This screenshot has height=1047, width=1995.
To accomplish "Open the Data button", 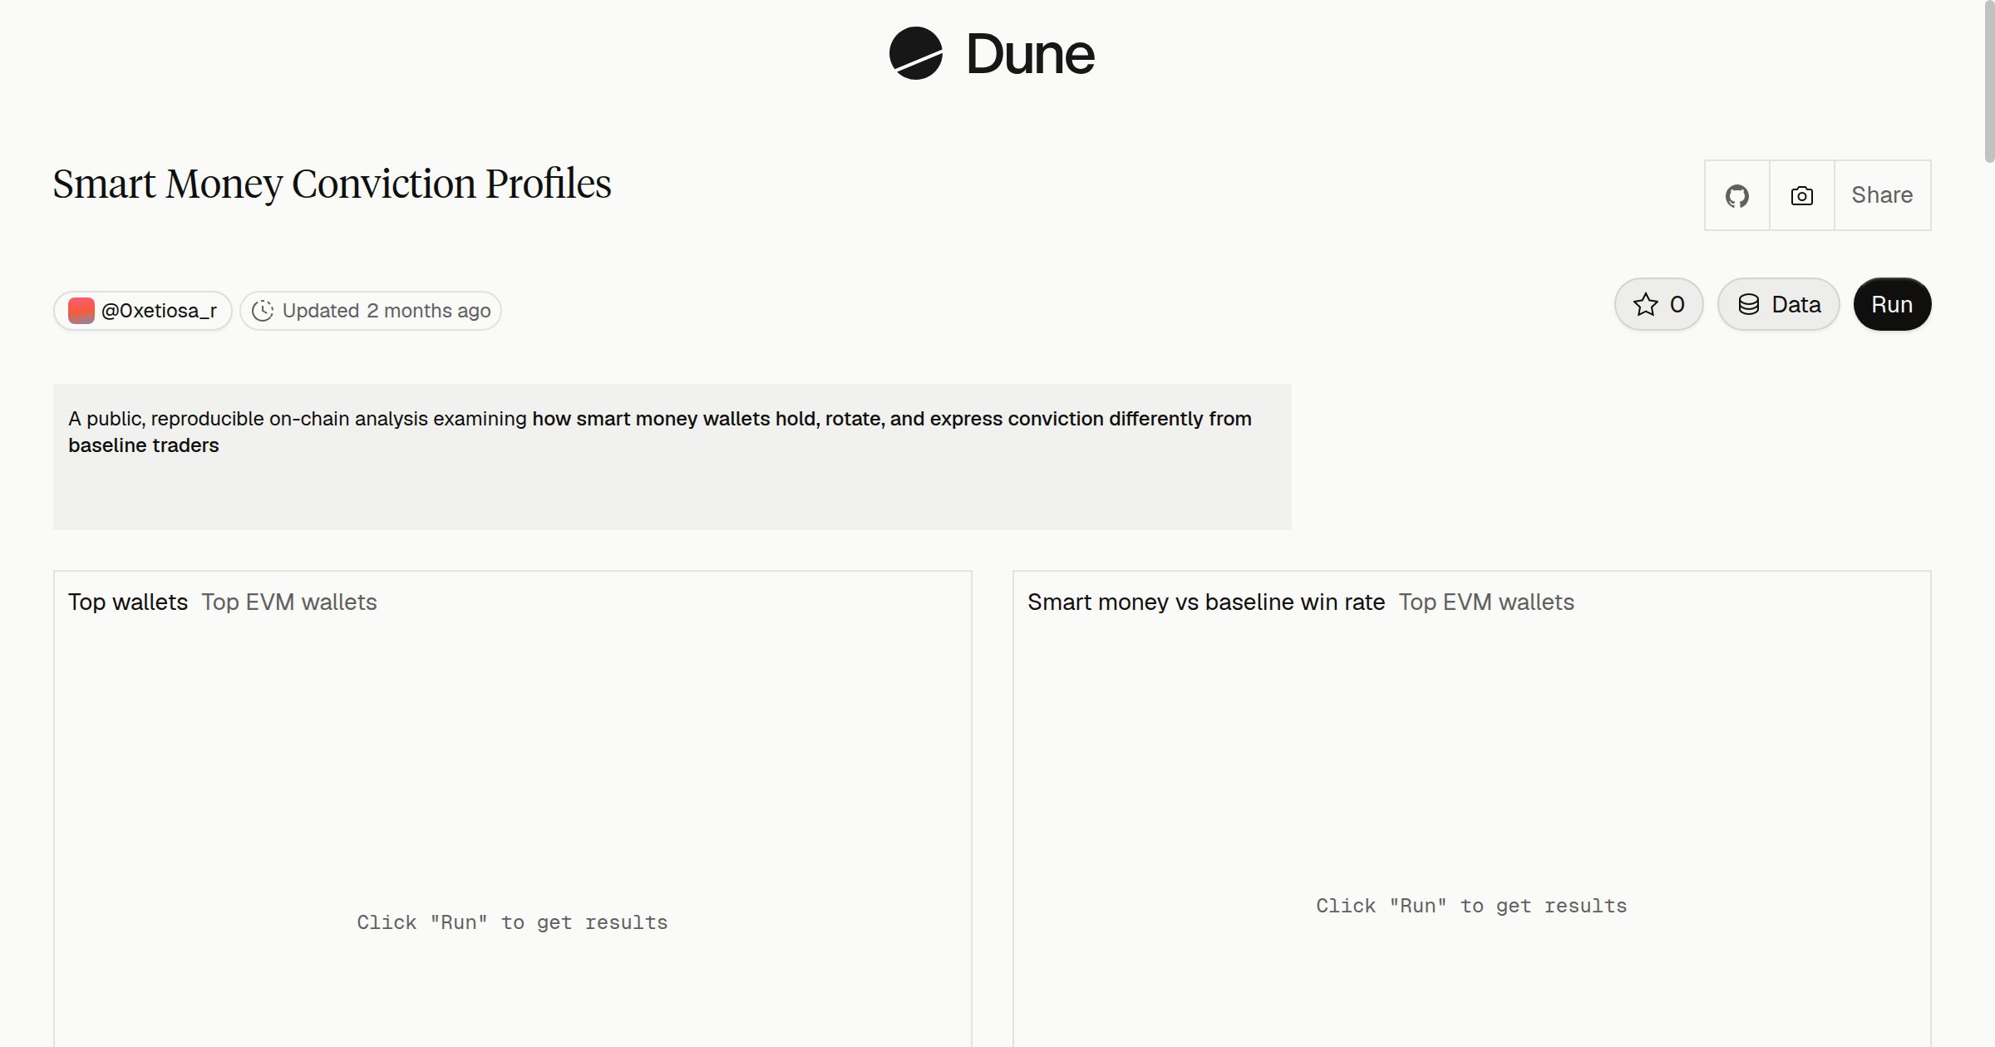I will point(1778,304).
